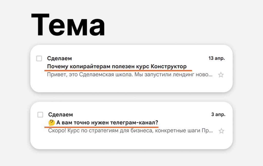
Task: Select the checkbox of the 3 апр. email
Action: pyautogui.click(x=40, y=115)
